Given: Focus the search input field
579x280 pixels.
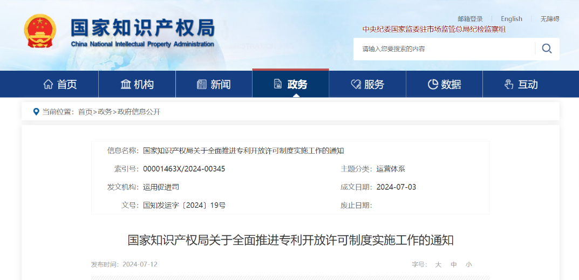Looking at the screenshot, I should coord(442,49).
